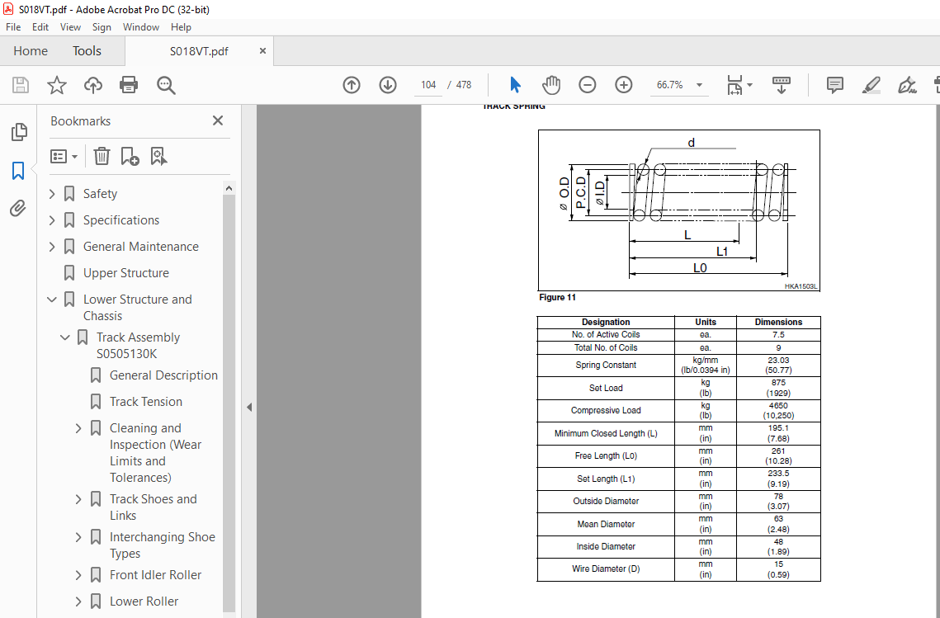Expand the Specifications bookmark
The height and width of the screenshot is (618, 940).
52,220
